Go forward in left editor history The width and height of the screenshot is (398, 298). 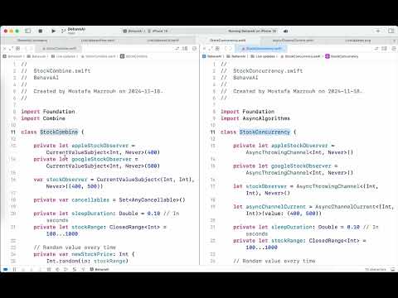tap(32, 49)
